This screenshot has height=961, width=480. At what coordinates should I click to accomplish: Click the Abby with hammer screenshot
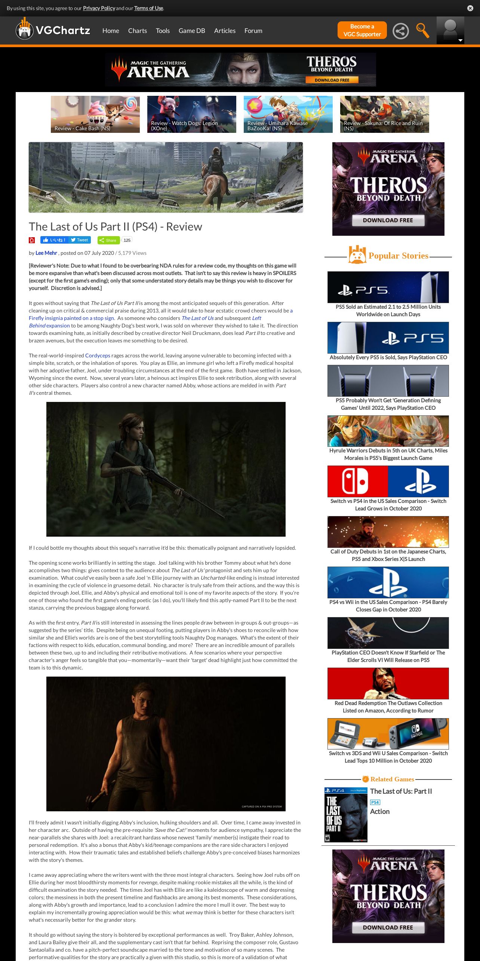tap(166, 744)
